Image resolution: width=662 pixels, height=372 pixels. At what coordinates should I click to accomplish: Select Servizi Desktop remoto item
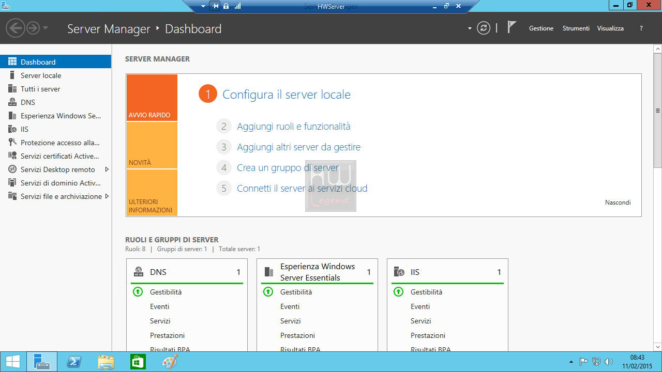point(55,169)
